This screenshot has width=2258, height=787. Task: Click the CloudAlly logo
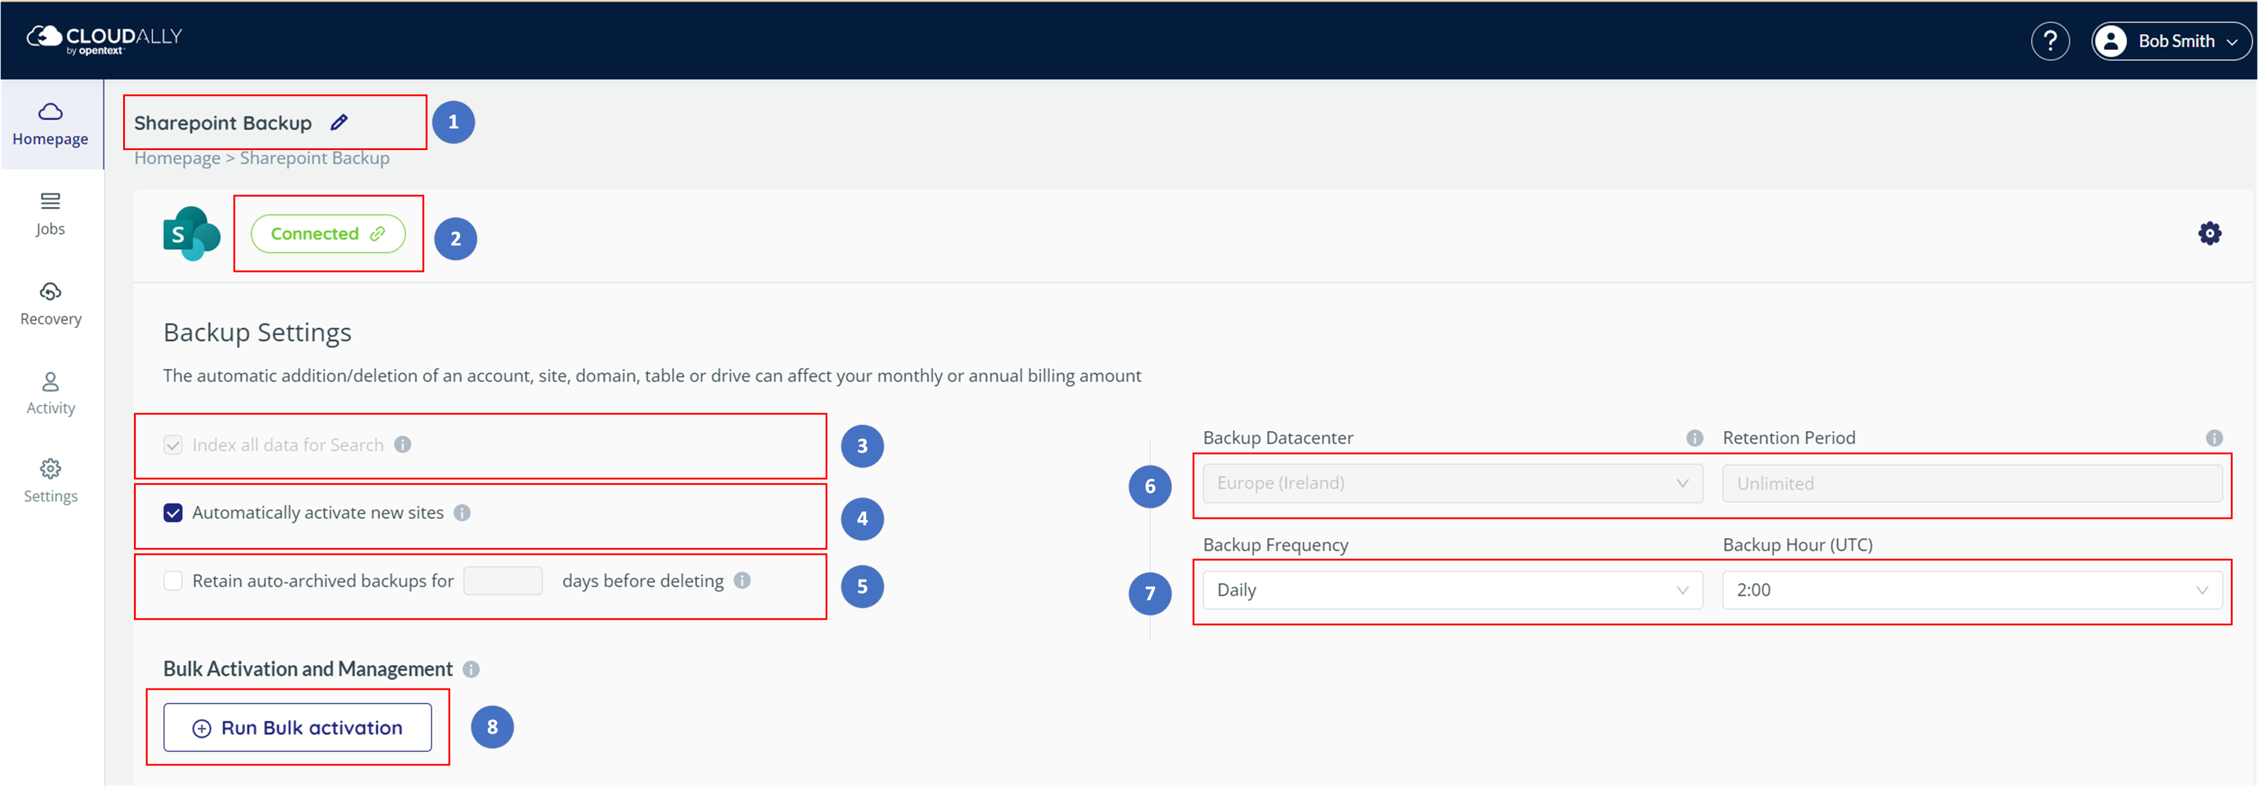[105, 40]
